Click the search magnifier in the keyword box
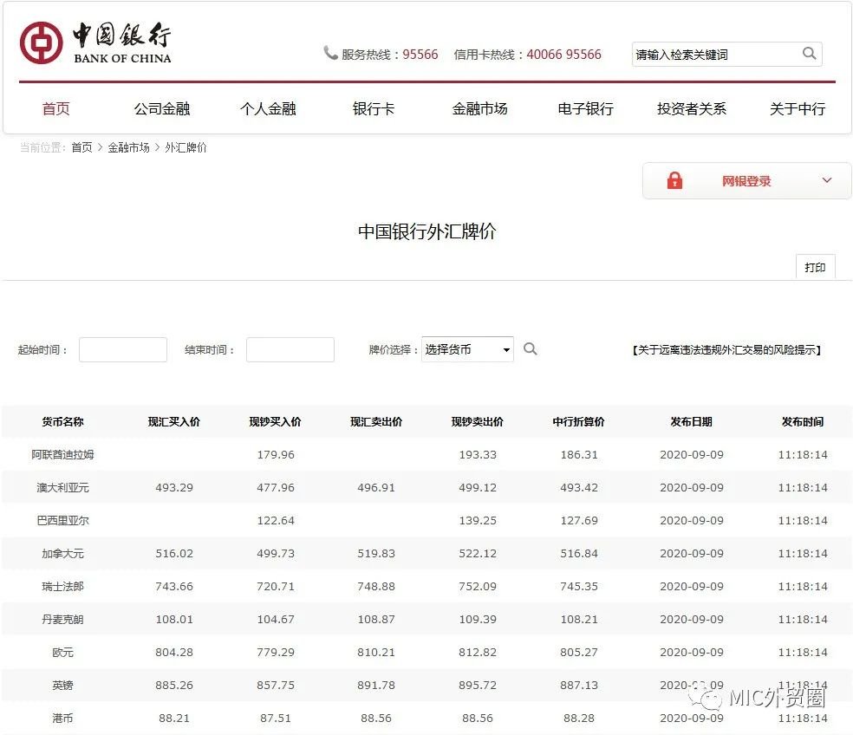Screen dimensions: 853x735 809,54
